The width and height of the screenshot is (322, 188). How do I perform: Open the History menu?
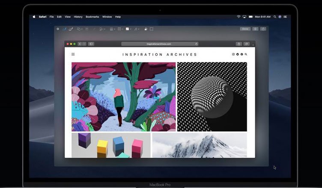(x=78, y=17)
